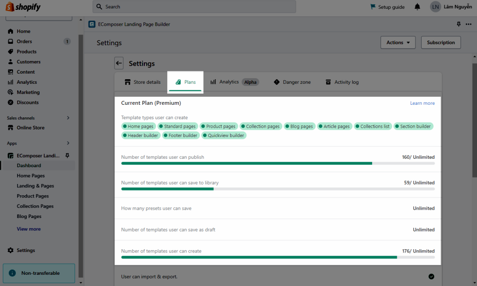
Task: Click the Standard pages tag
Action: [177, 126]
